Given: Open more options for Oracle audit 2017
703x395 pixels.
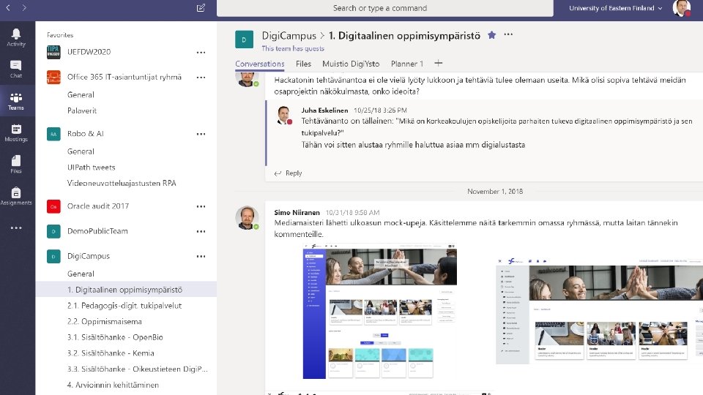Looking at the screenshot, I should coord(201,206).
